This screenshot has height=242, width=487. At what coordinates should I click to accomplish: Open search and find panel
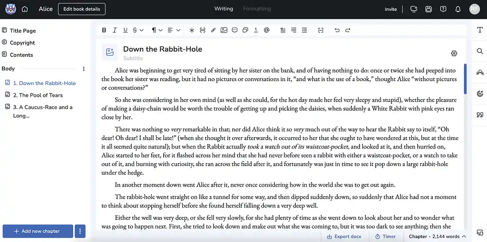[480, 51]
